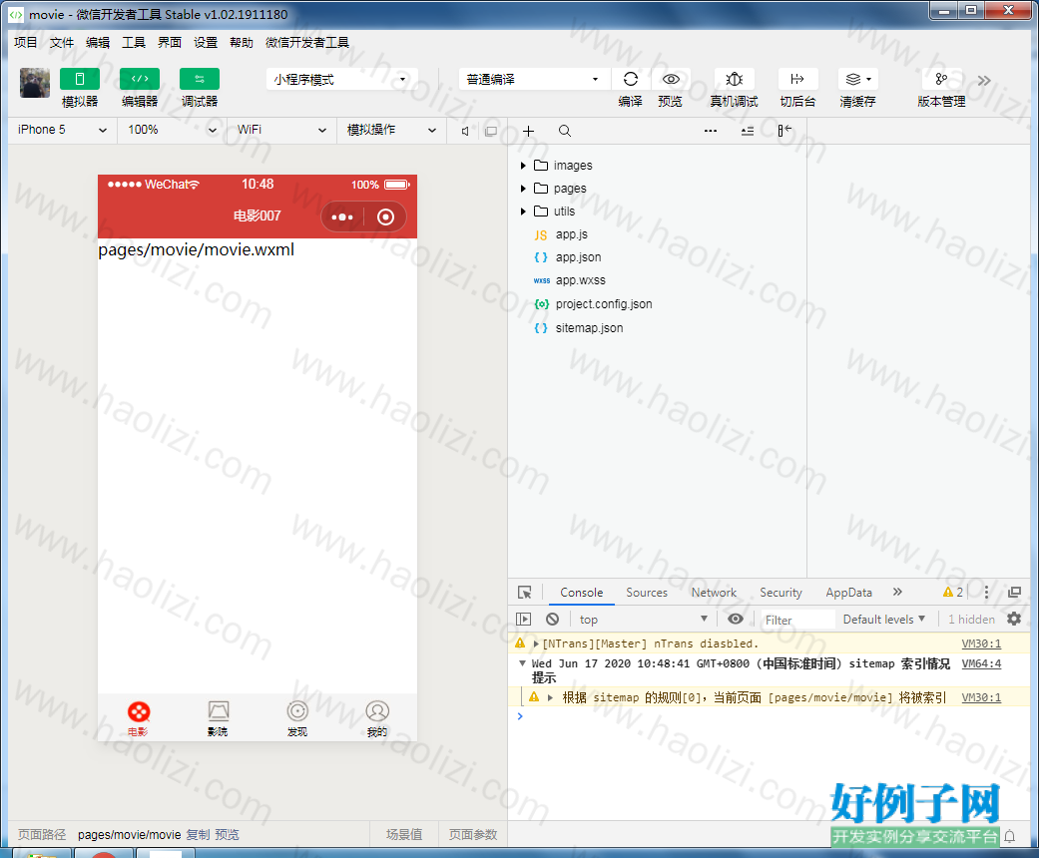The height and width of the screenshot is (858, 1039).
Task: Expand the toolbar overflow double-arrow
Action: [x=984, y=81]
